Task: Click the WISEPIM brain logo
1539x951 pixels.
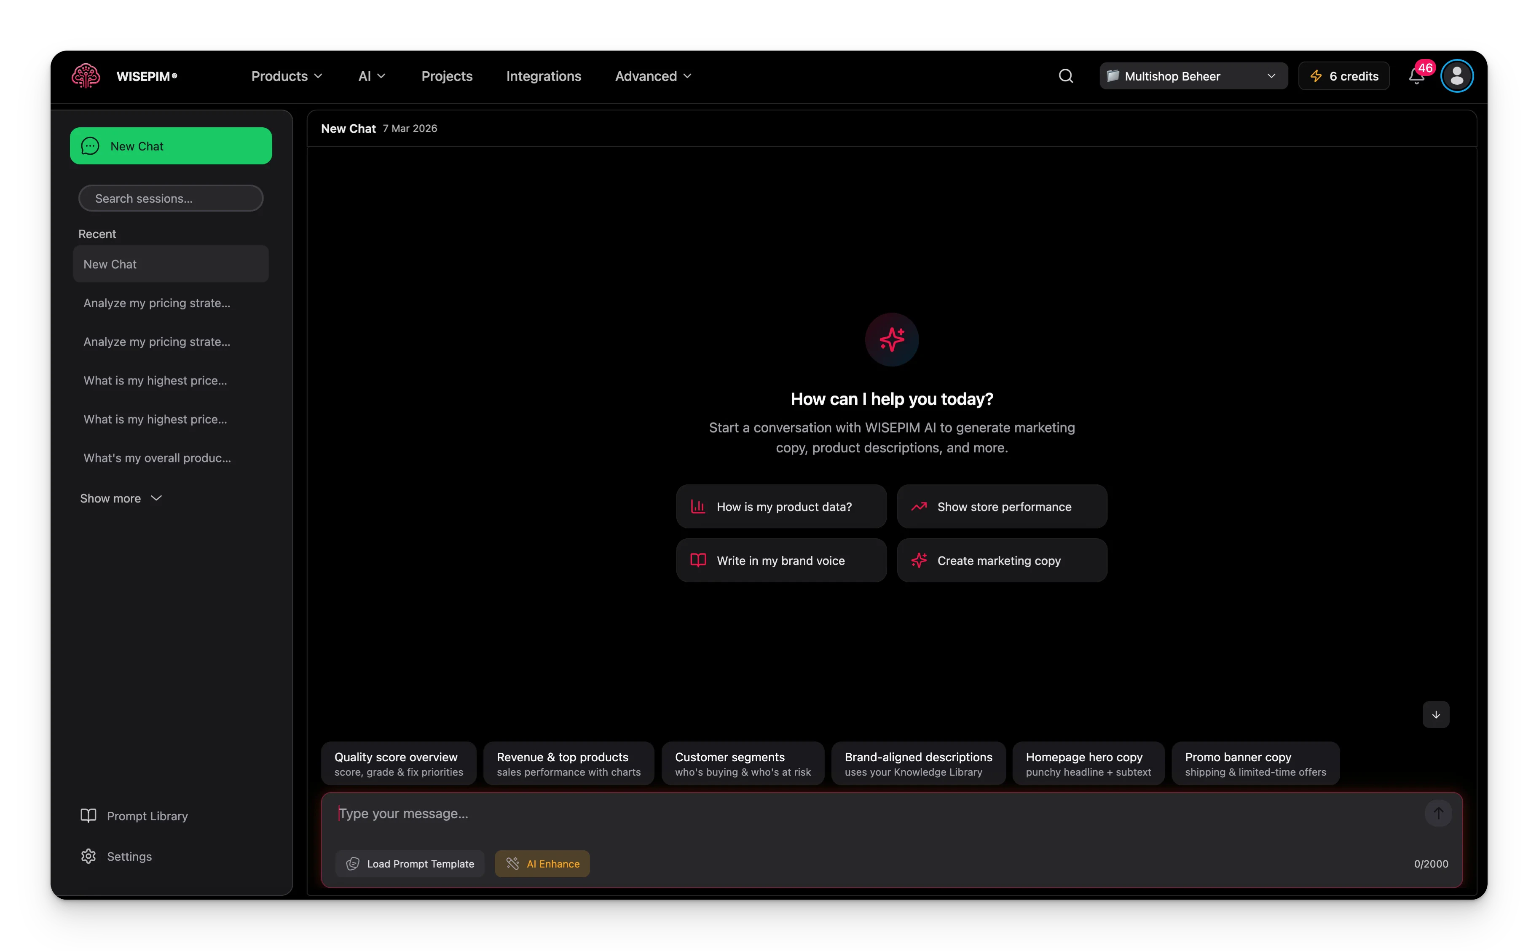Action: pyautogui.click(x=86, y=75)
